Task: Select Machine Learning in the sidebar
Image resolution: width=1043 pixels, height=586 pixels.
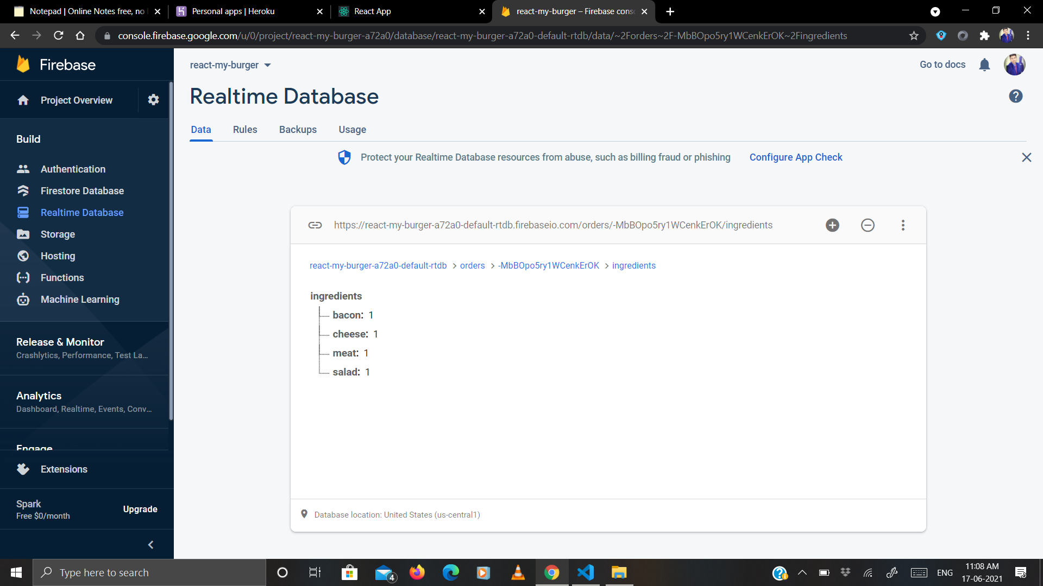Action: [80, 299]
